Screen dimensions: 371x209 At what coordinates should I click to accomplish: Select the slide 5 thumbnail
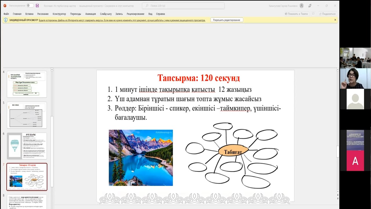[x=27, y=115]
